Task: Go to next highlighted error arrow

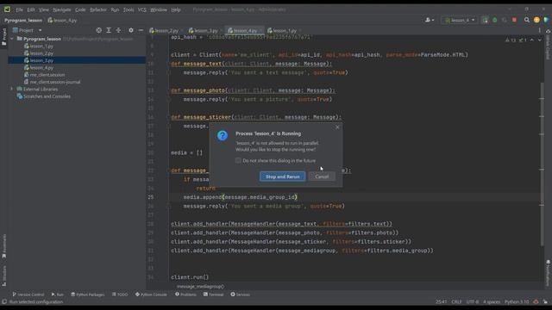Action: click(539, 40)
